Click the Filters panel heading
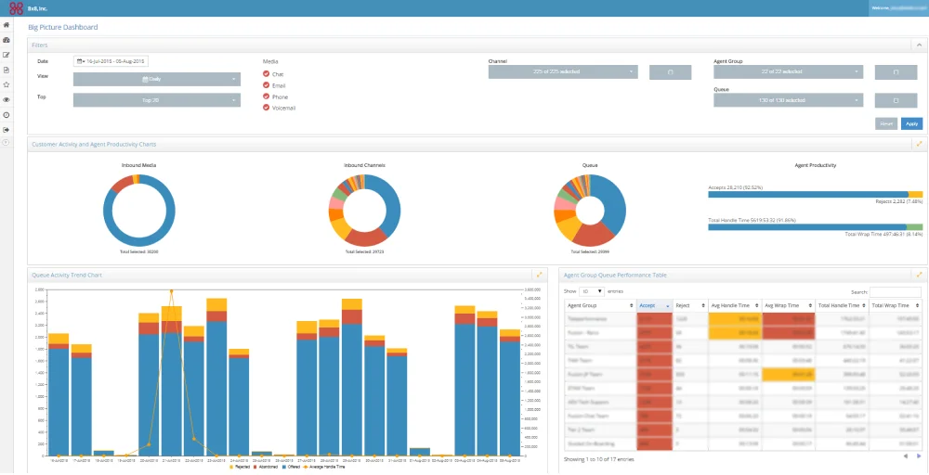 coord(40,45)
